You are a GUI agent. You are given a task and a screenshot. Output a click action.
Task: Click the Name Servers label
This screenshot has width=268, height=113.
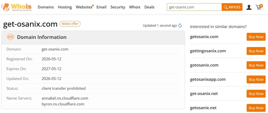[x=19, y=98]
